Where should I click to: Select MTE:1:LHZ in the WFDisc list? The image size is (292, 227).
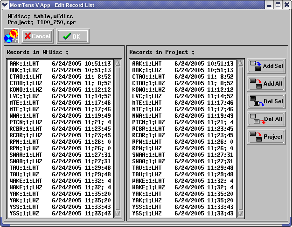point(60,109)
